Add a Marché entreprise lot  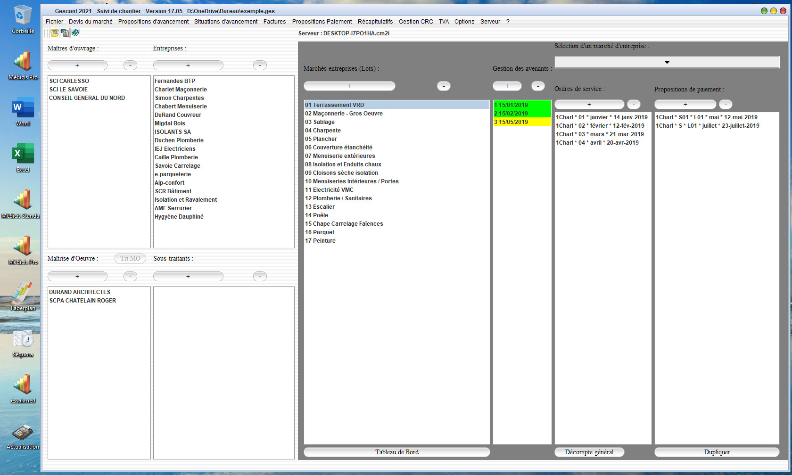[x=349, y=86]
